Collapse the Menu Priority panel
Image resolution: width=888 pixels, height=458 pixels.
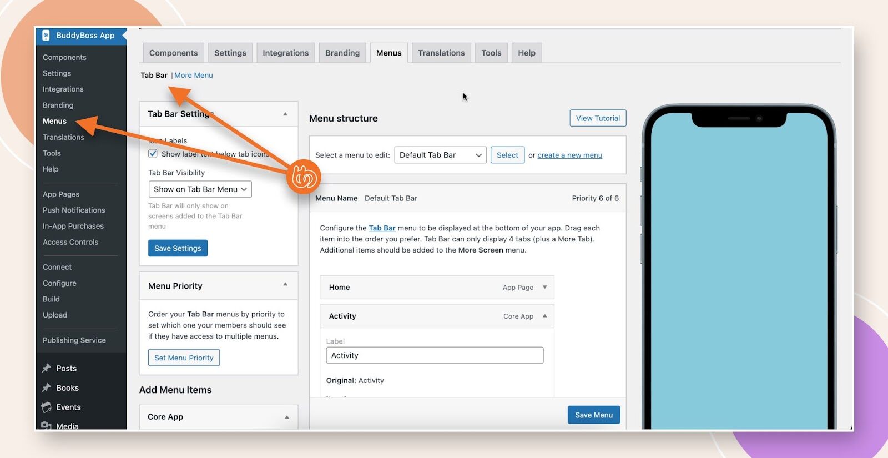coord(285,284)
